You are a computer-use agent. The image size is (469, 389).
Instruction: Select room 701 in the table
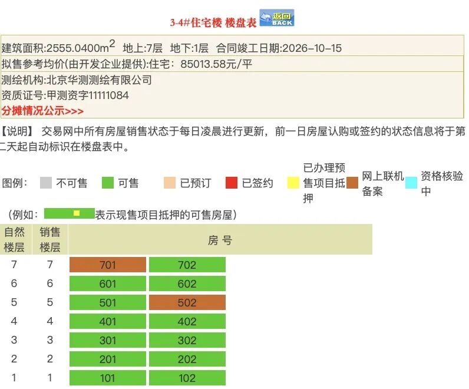point(108,265)
